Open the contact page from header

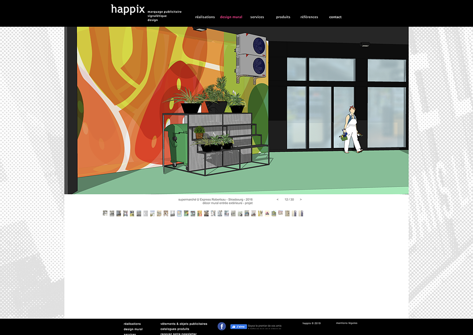click(335, 17)
